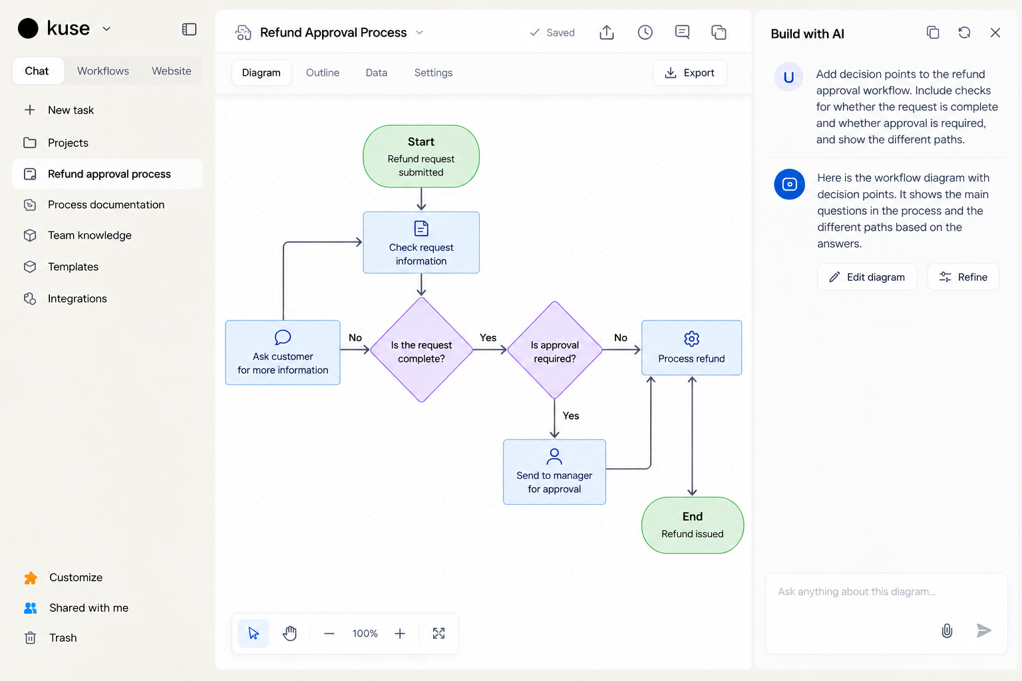This screenshot has width=1022, height=681.
Task: Select the 'Is the request complete?' decision diamond
Action: (x=421, y=350)
